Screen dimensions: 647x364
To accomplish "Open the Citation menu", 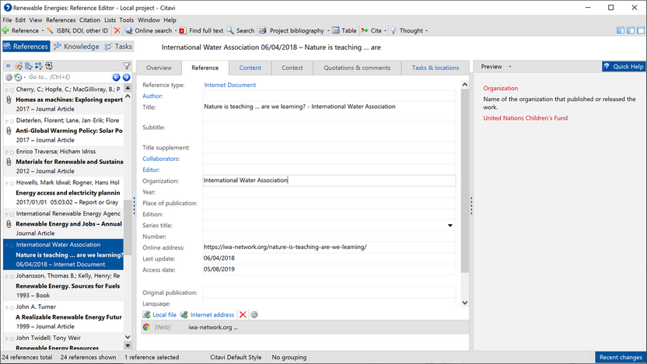I will coord(89,19).
